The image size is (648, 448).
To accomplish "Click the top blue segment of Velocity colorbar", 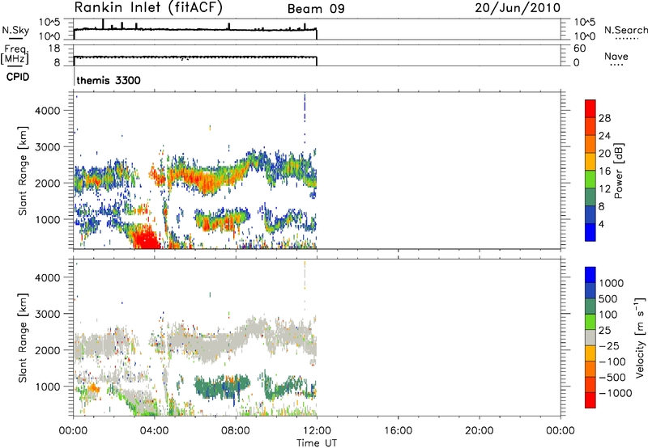I will (x=590, y=275).
